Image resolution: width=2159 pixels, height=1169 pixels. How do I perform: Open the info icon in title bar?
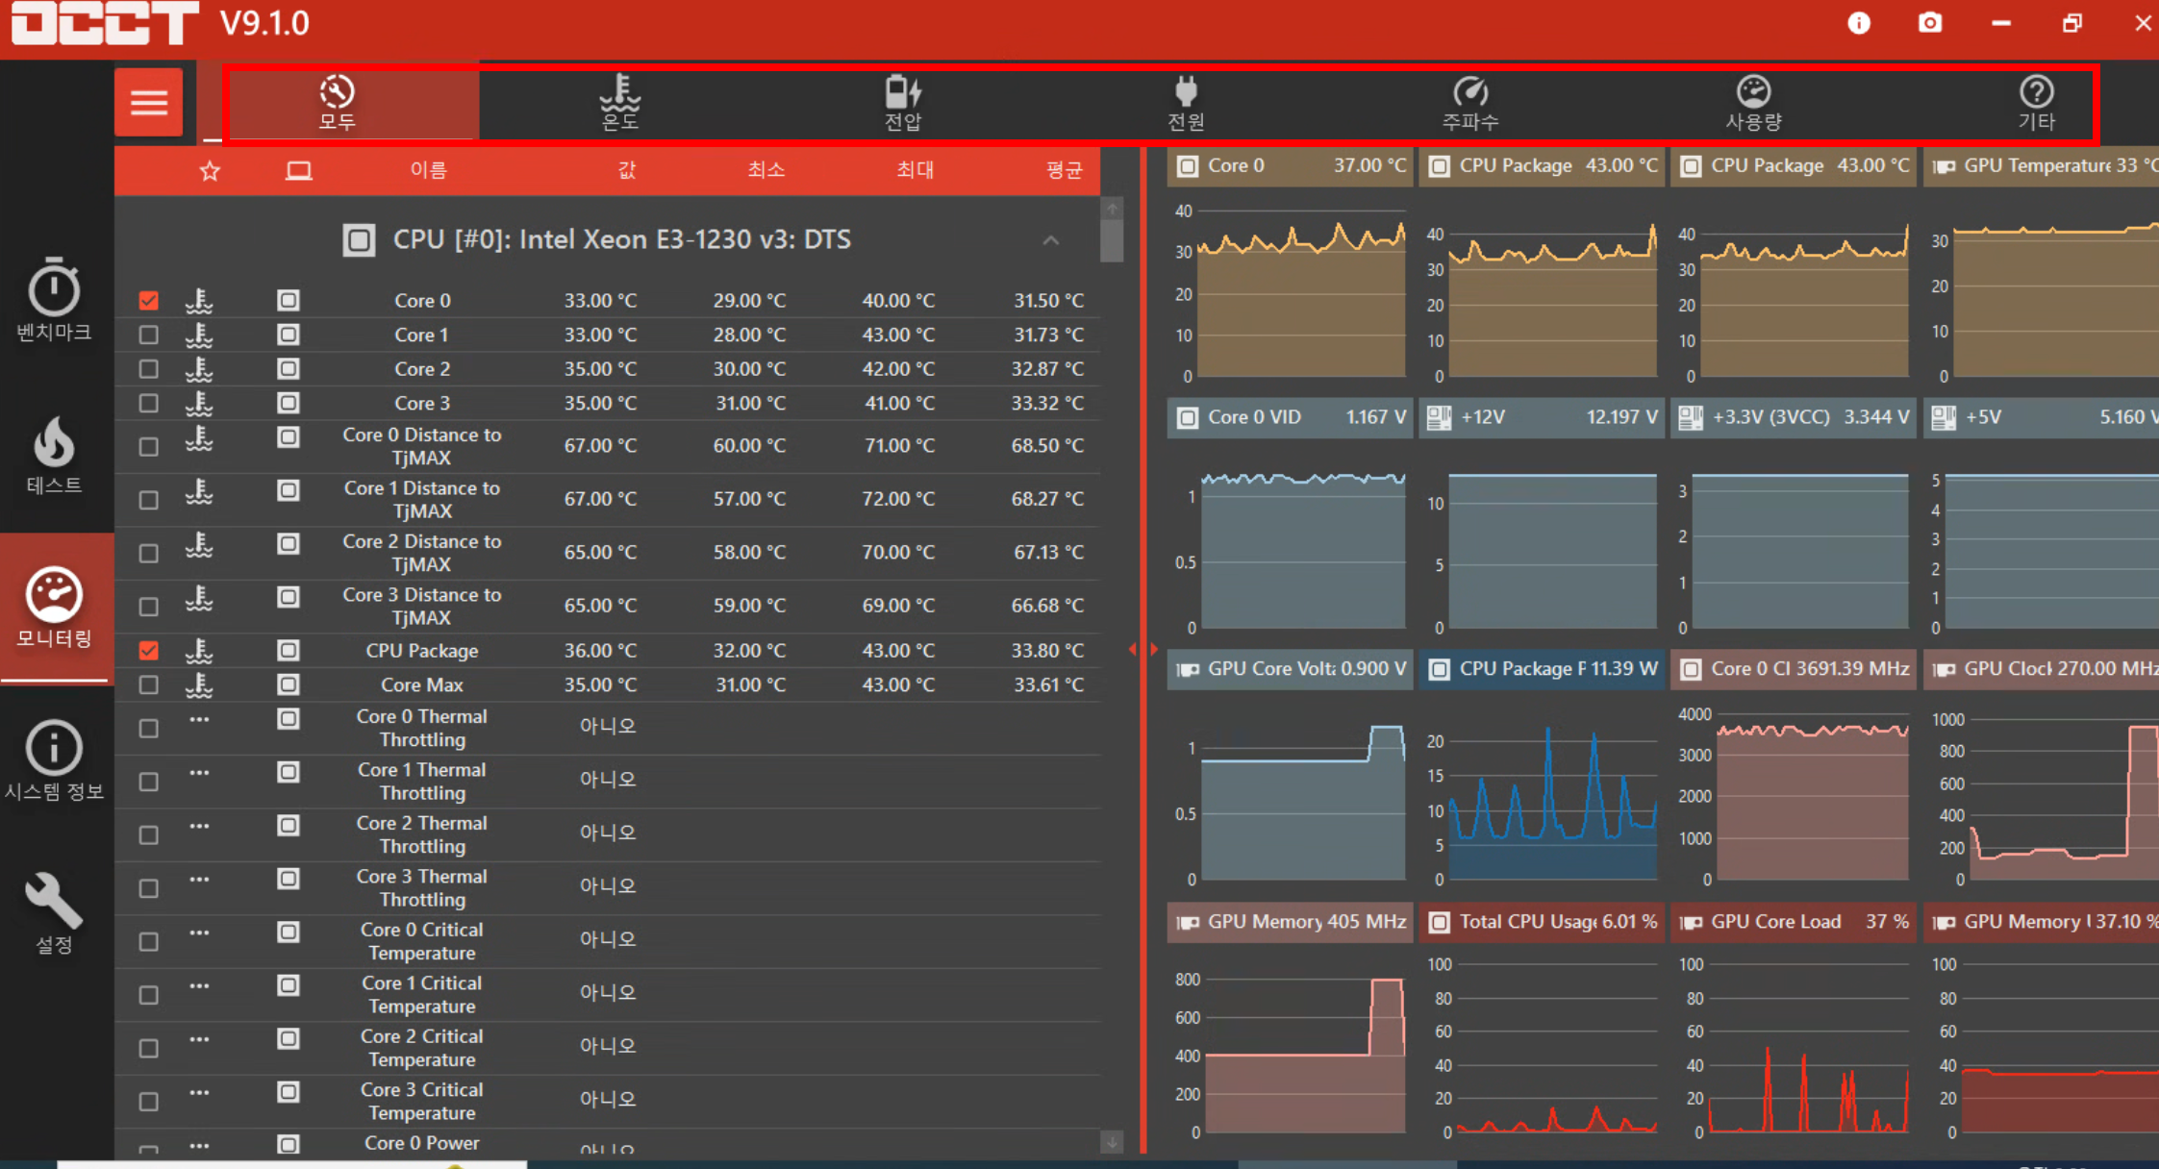[x=1858, y=23]
